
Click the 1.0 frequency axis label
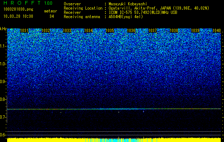[x=3, y=64]
